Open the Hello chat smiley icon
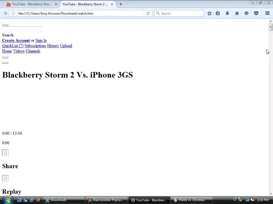 [246, 13]
